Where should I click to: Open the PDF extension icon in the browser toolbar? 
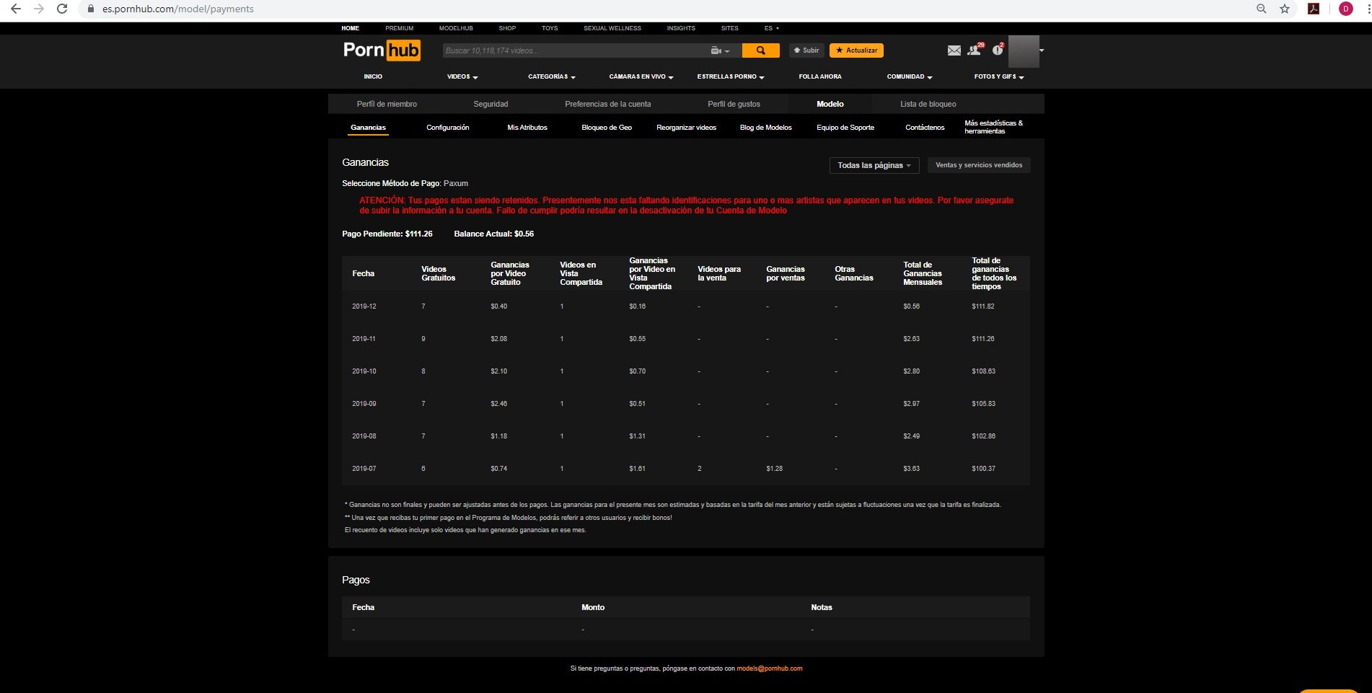point(1314,9)
